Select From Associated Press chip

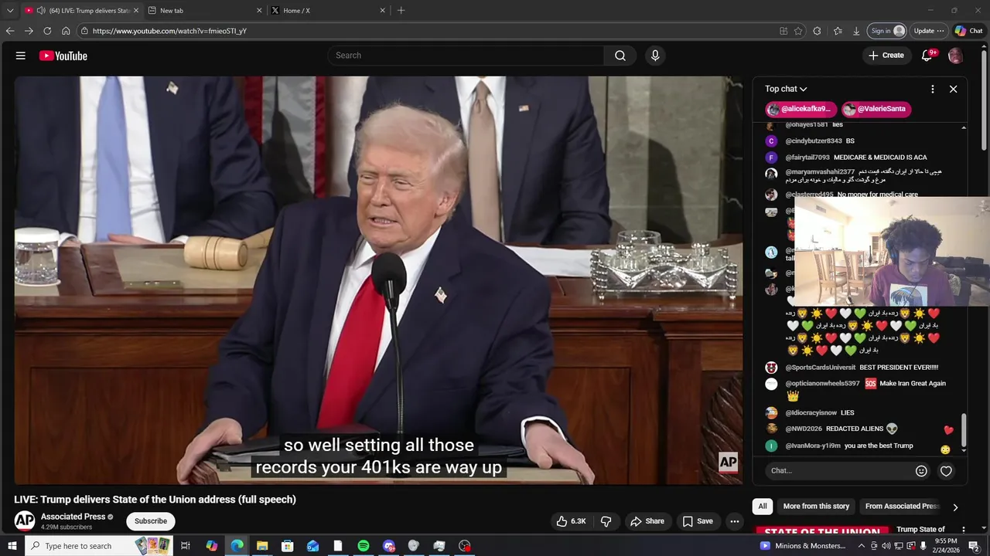902,507
